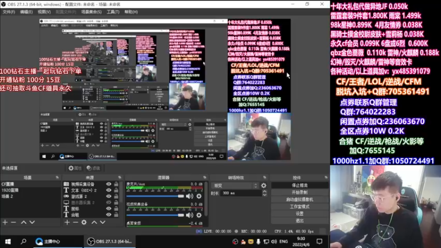The height and width of the screenshot is (248, 441).
Task: Open the 场景集合(S) menu
Action: 92,12
